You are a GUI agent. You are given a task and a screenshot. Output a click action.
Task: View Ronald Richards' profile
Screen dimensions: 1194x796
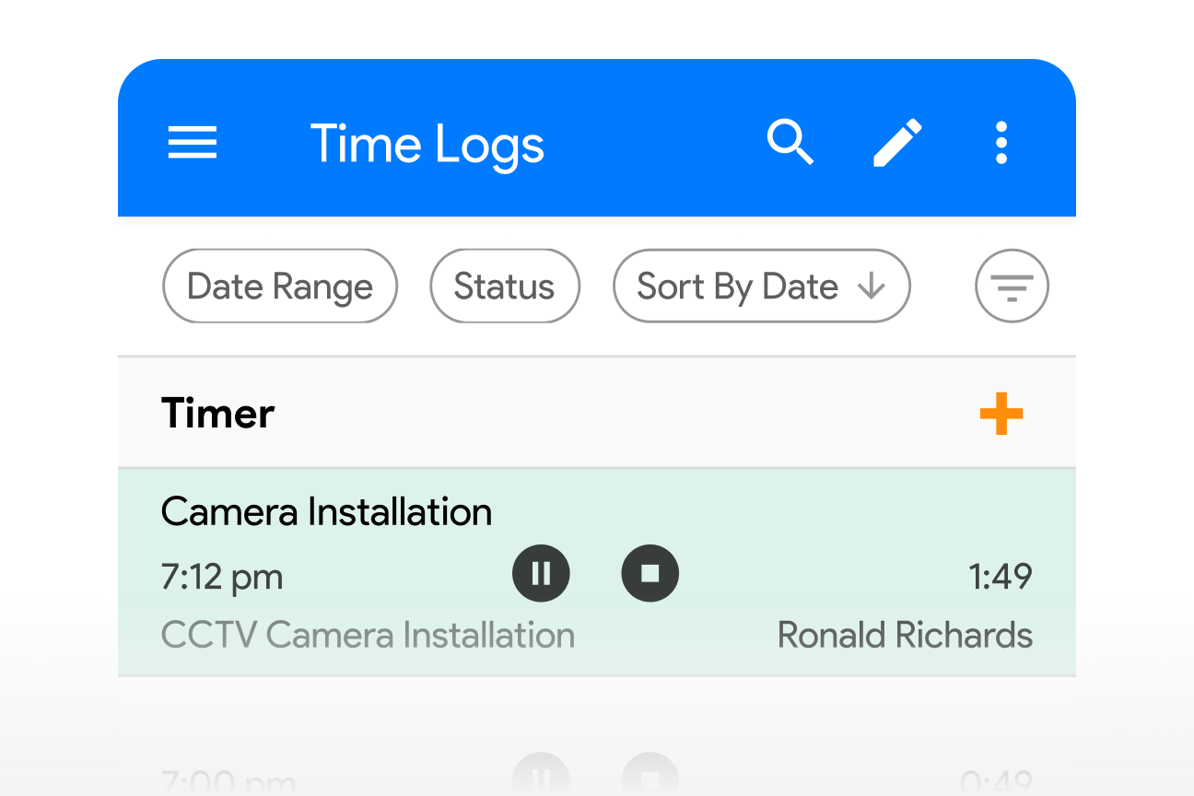coord(905,635)
